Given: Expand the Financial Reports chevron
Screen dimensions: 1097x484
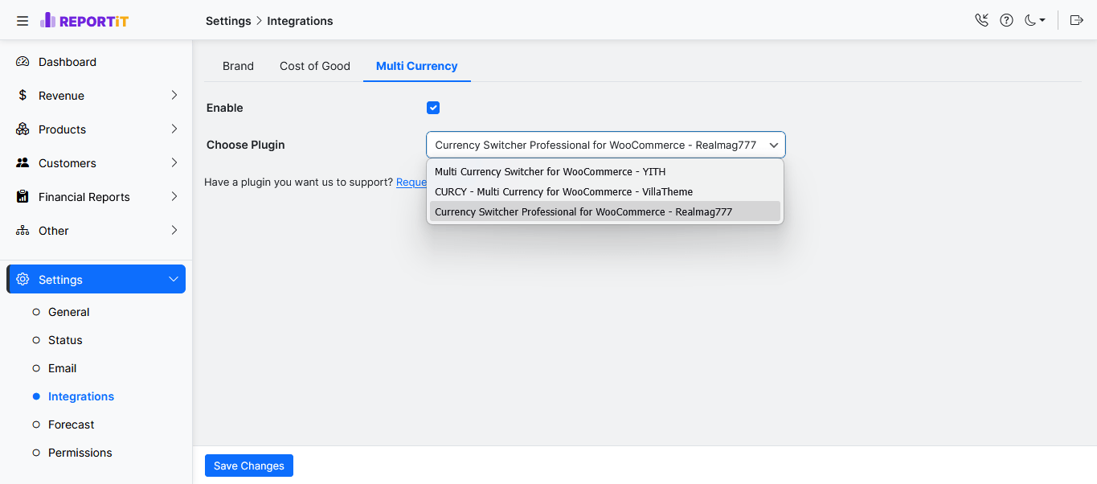Looking at the screenshot, I should coord(174,197).
